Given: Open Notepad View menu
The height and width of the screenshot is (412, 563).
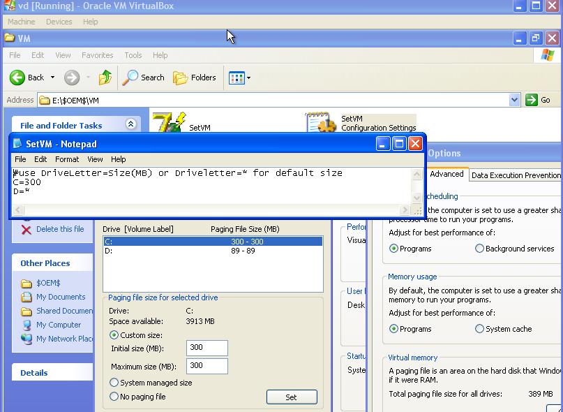Looking at the screenshot, I should point(95,159).
